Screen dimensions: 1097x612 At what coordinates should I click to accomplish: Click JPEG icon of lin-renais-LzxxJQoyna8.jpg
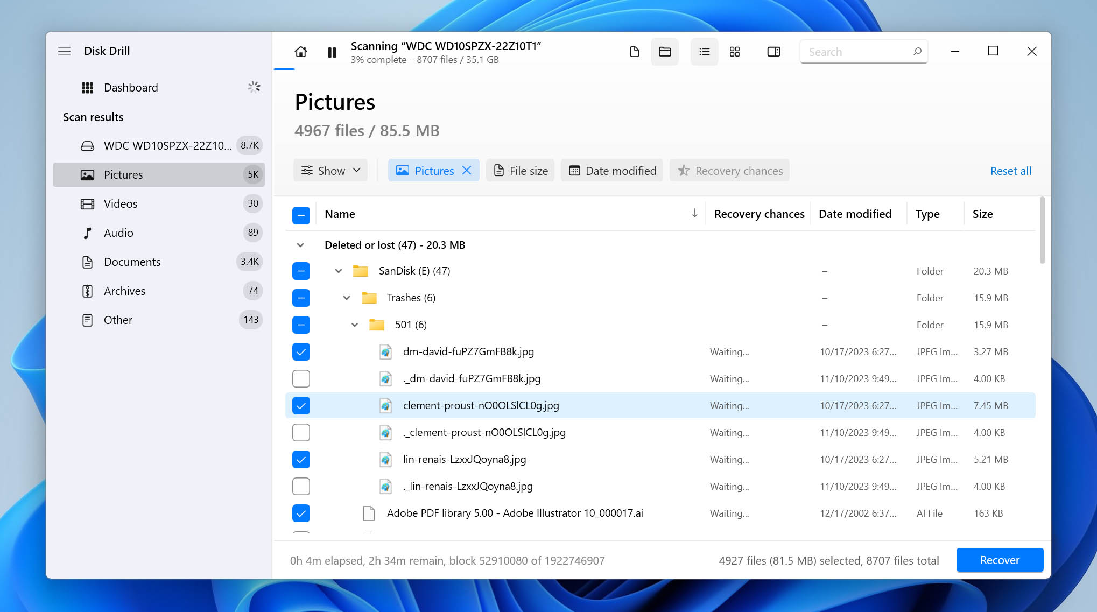[x=385, y=460]
